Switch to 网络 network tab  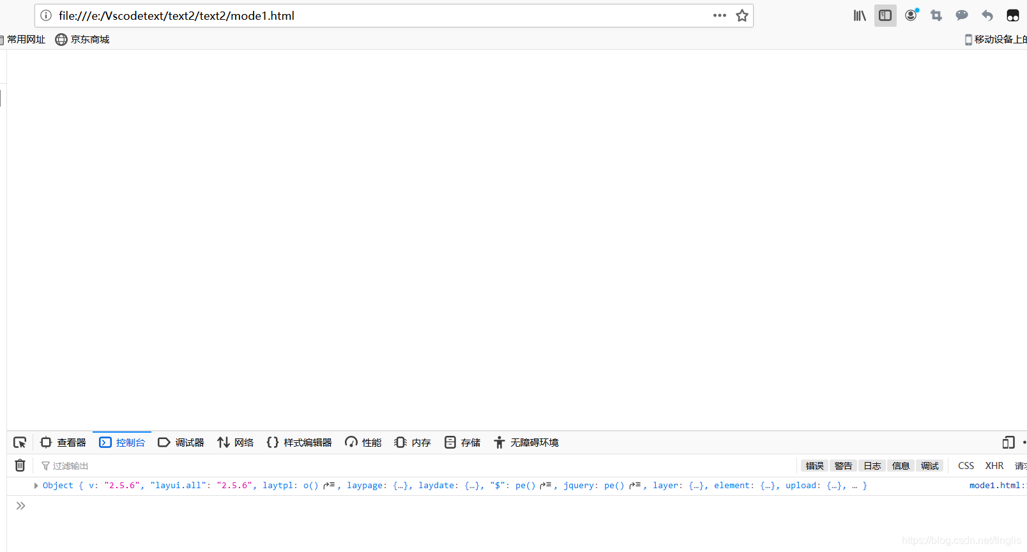click(x=236, y=442)
